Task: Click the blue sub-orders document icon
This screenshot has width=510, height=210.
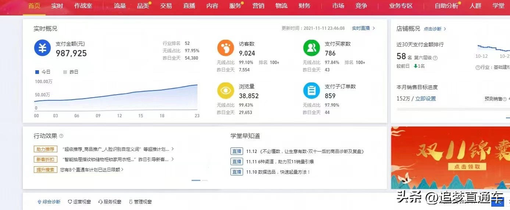Action: pos(311,91)
